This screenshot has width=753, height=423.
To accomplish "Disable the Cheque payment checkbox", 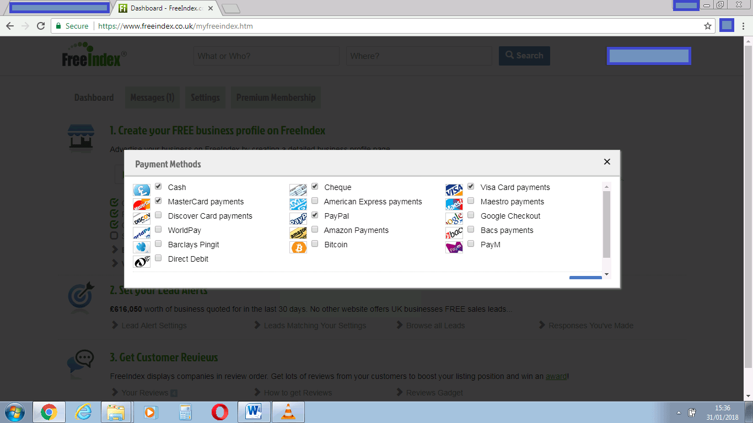I will click(x=314, y=186).
